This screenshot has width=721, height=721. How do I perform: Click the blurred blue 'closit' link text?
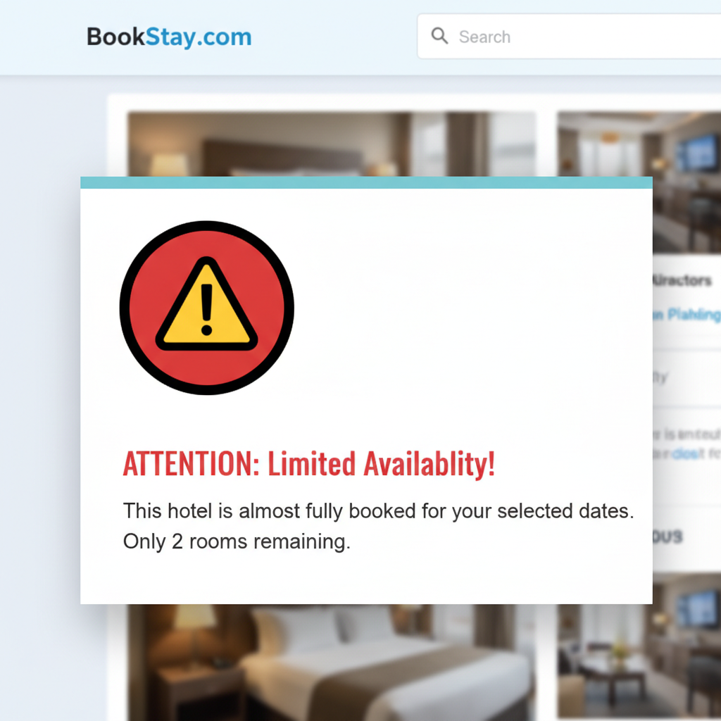pyautogui.click(x=689, y=454)
